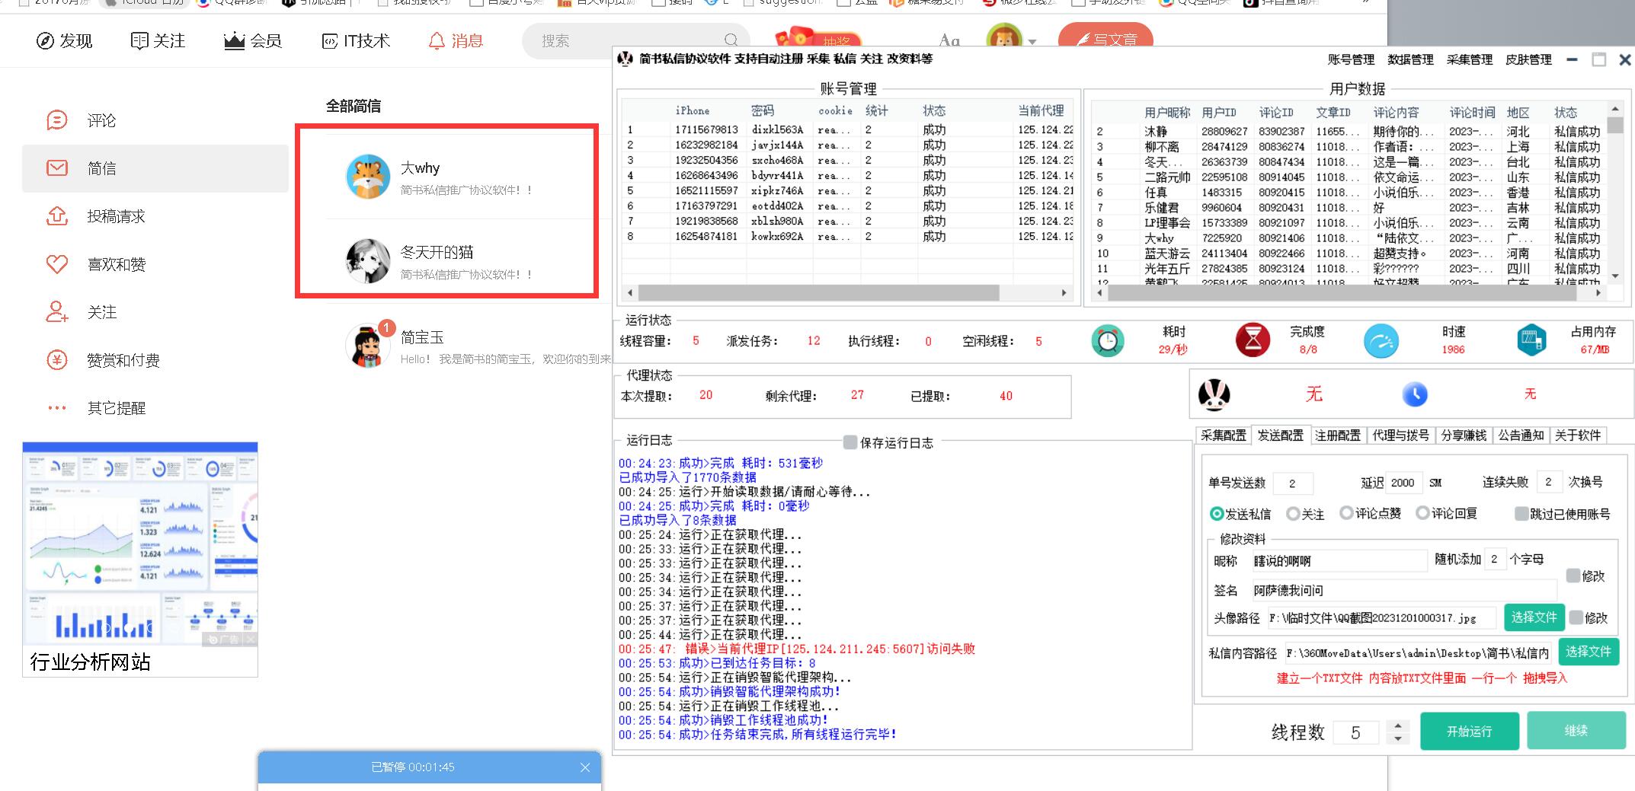Click the 赞赏和付费 yen coin icon

tap(57, 360)
